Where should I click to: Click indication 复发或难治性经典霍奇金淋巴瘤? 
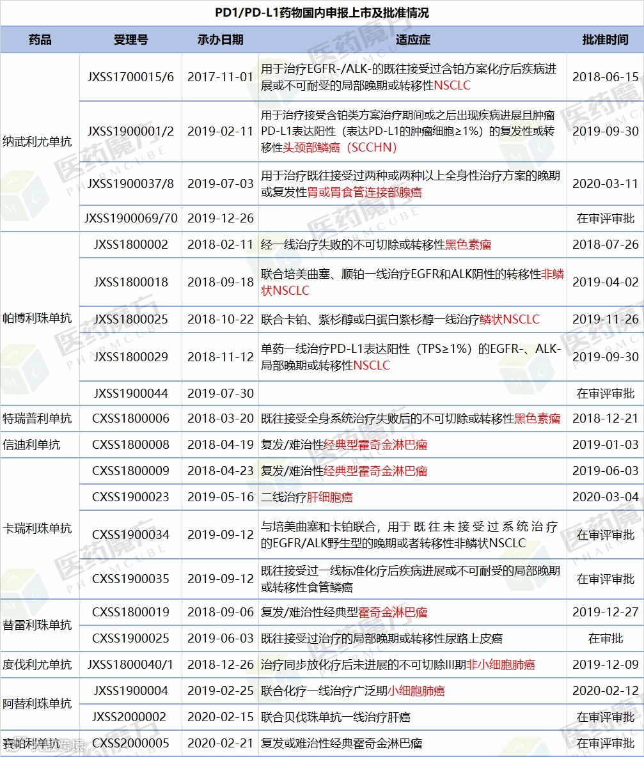[342, 743]
